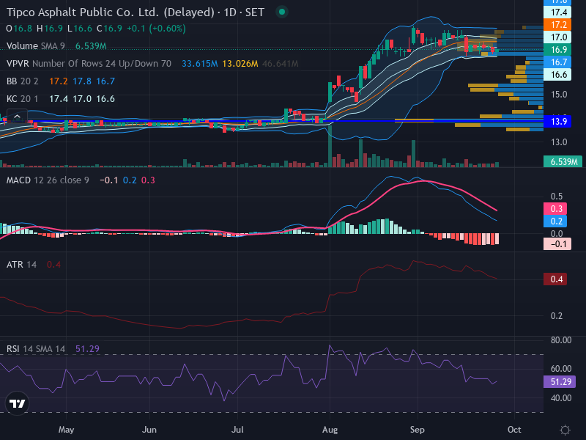The width and height of the screenshot is (586, 440).
Task: Click the volume value label 6.539M
Action: (563, 161)
